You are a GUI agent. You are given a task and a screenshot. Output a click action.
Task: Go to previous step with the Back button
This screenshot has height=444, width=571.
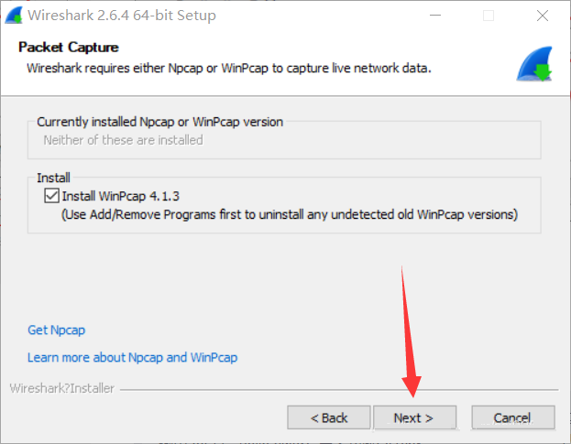point(329,417)
